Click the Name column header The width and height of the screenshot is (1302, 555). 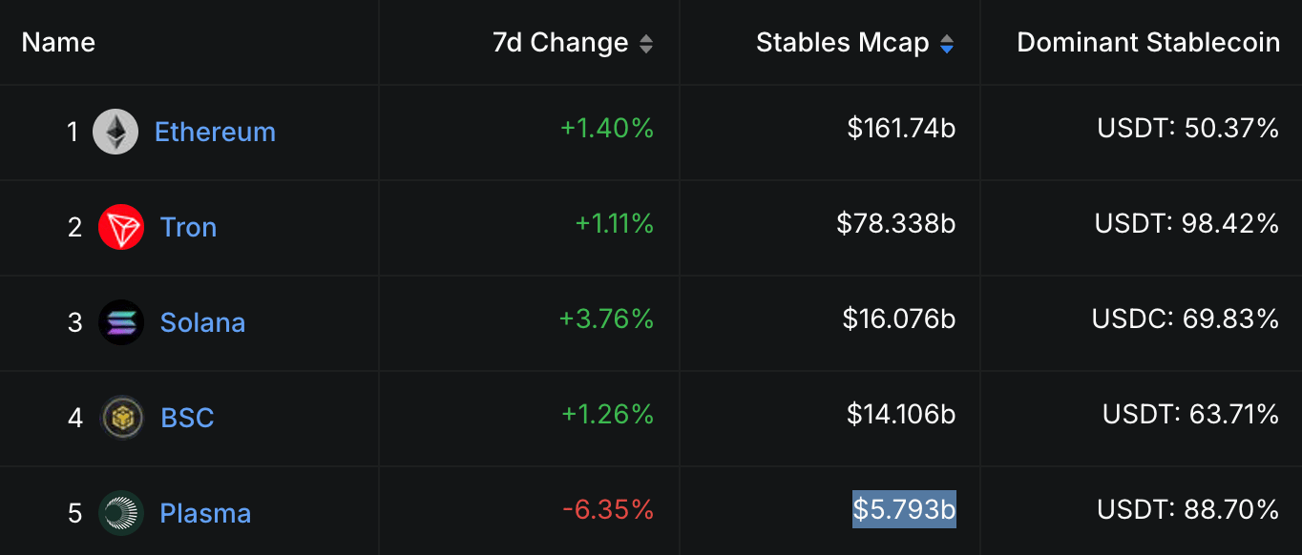click(58, 43)
